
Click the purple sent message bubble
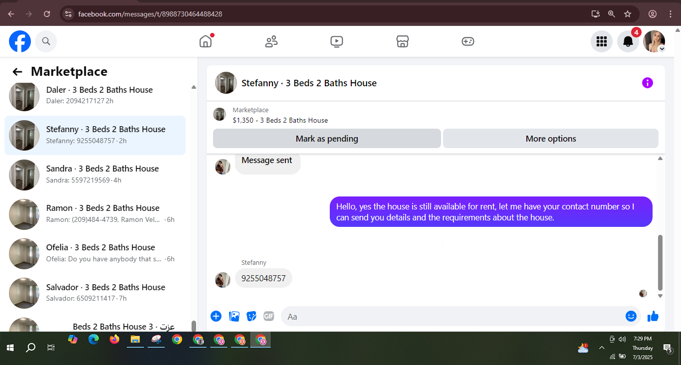[x=491, y=212]
